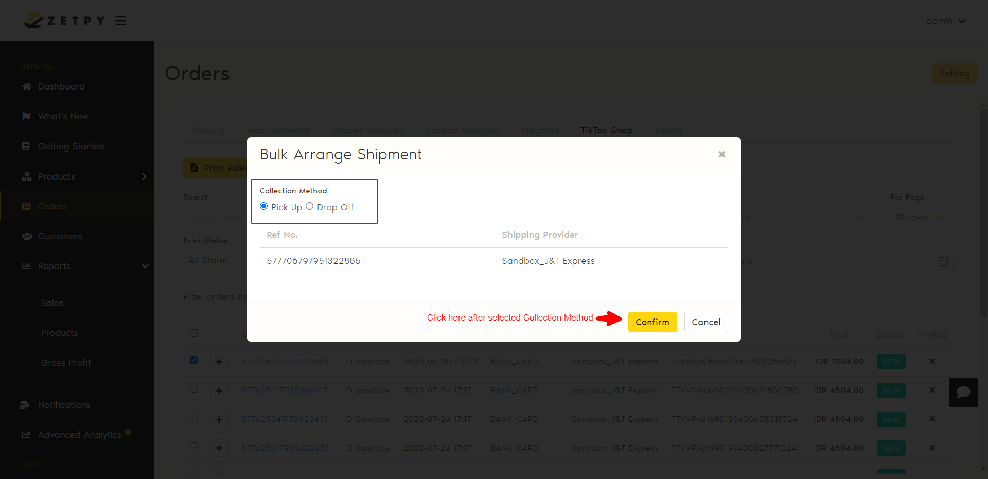Expand order row 577706797951322885 plus icon
Screen dimensions: 988x479
pos(219,362)
